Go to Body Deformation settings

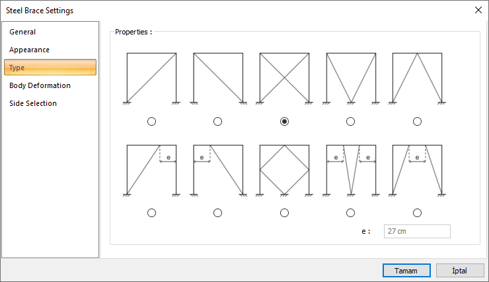pos(40,85)
